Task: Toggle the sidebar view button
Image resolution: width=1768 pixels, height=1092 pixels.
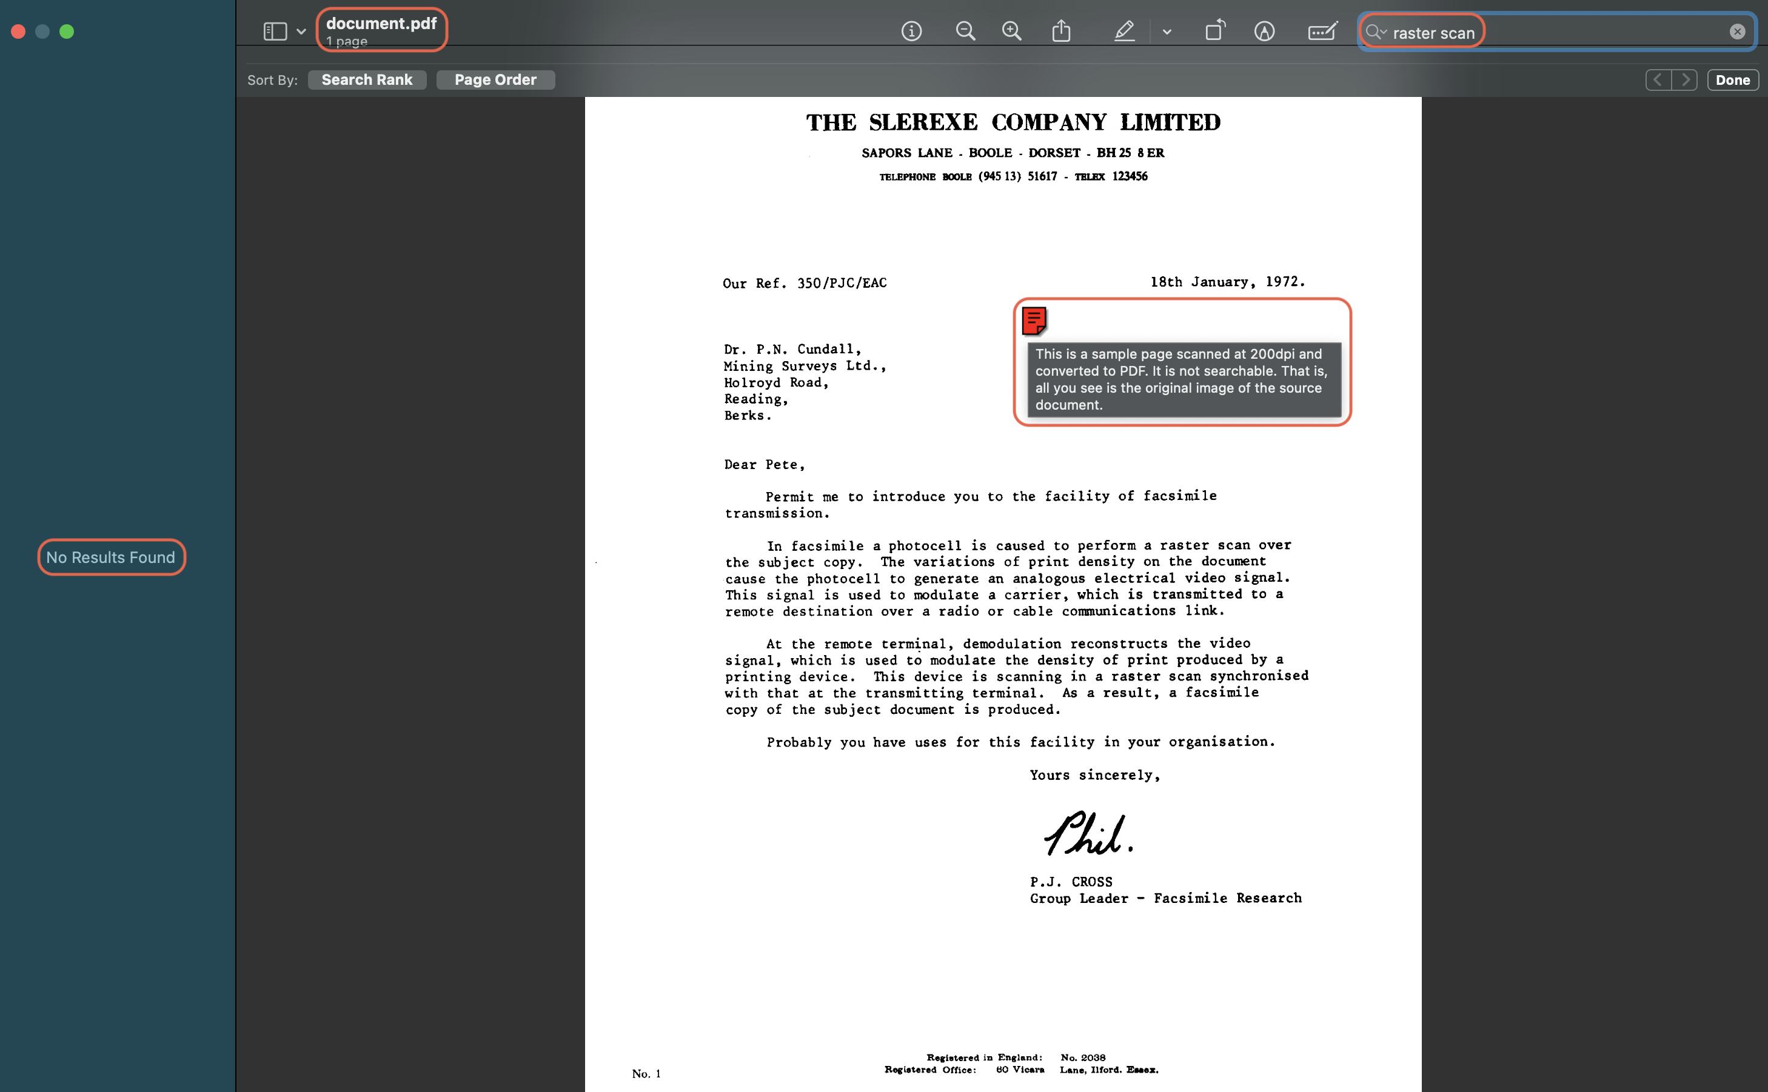Action: tap(275, 31)
